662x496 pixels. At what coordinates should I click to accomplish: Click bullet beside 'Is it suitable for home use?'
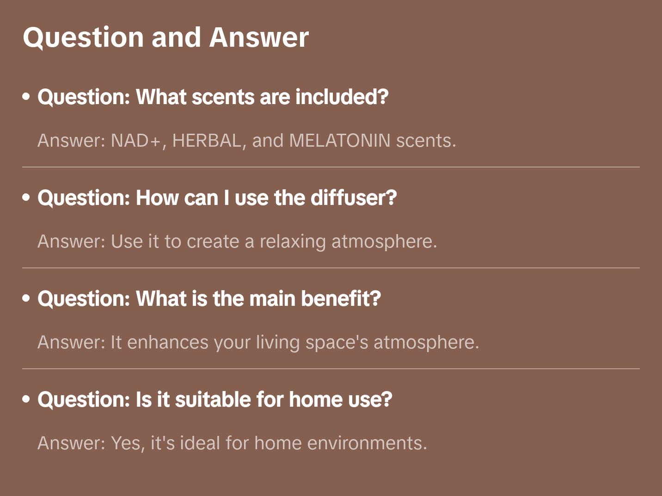pyautogui.click(x=26, y=399)
